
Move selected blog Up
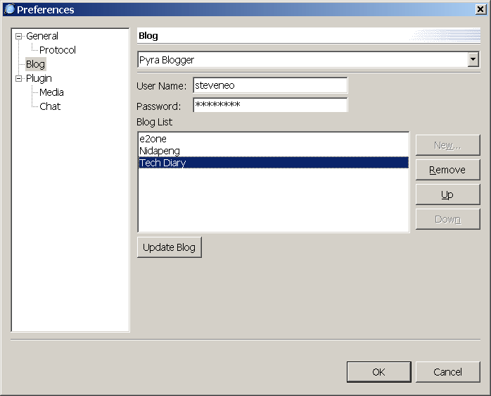coord(447,194)
